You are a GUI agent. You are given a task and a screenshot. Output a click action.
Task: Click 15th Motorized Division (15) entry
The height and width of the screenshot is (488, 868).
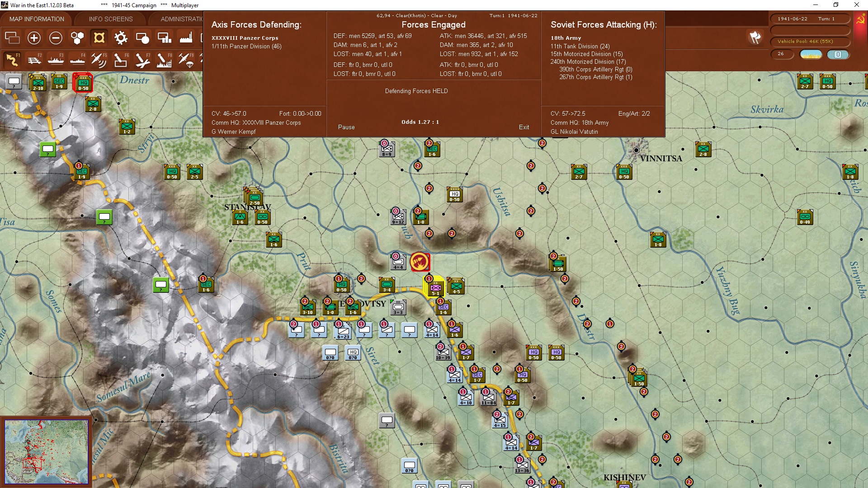[x=586, y=54]
